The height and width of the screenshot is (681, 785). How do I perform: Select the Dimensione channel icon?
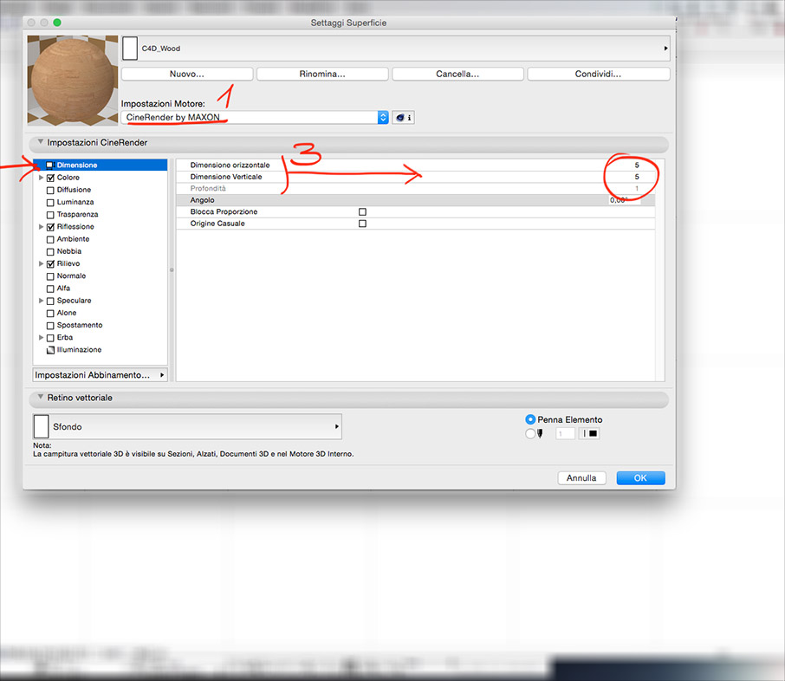(x=50, y=165)
